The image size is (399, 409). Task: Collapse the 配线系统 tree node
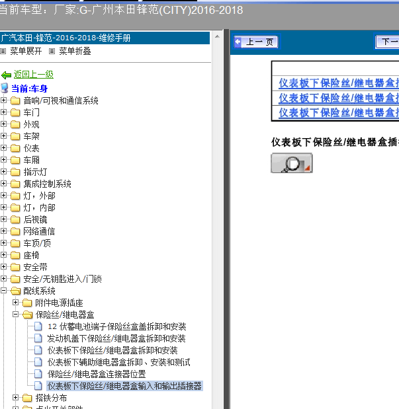(4, 291)
